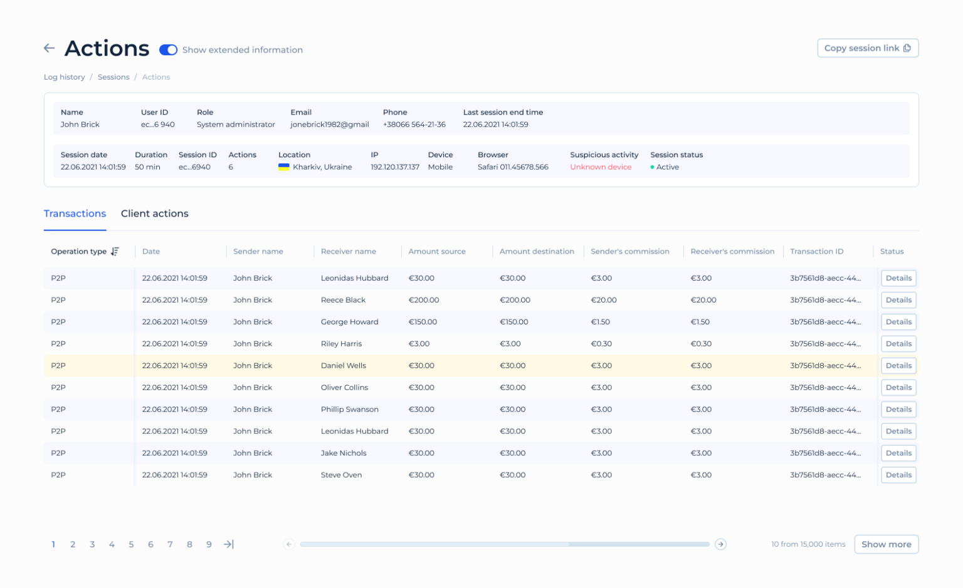Click the back arrow next to Actions heading
This screenshot has height=588, width=963.
pos(50,48)
